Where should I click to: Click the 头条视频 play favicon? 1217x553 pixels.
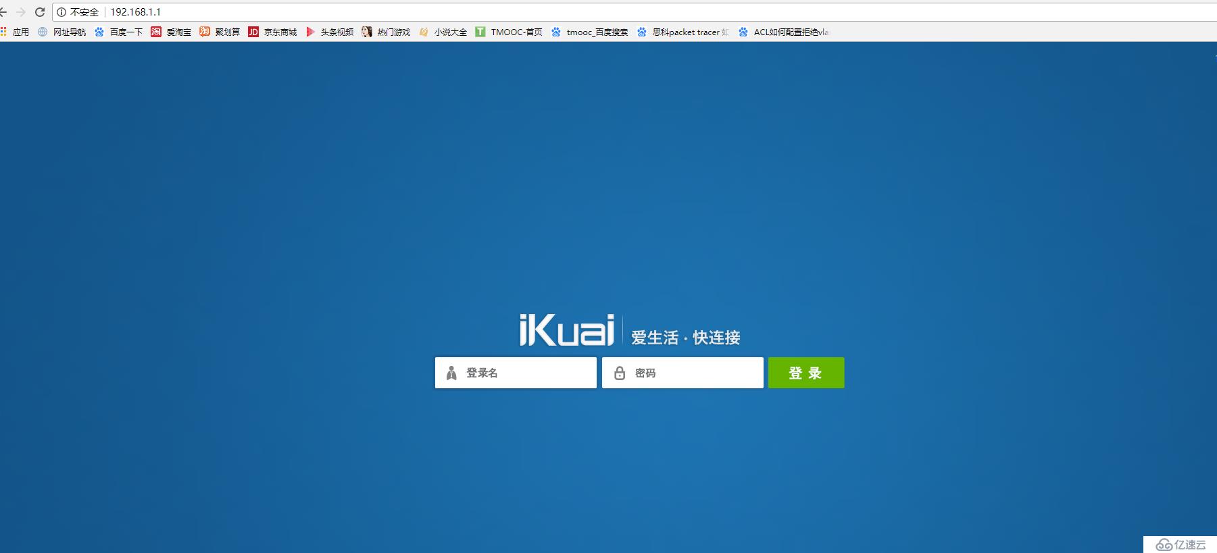point(310,32)
